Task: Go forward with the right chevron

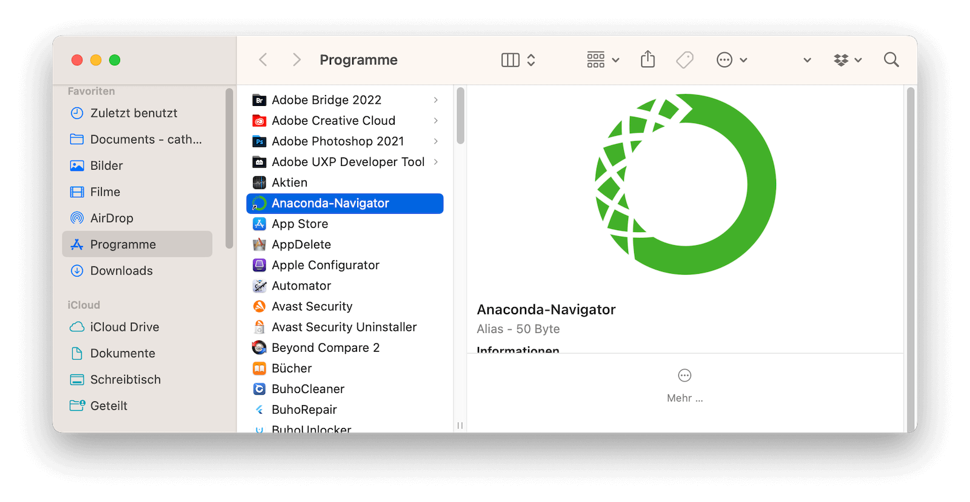Action: pos(296,59)
